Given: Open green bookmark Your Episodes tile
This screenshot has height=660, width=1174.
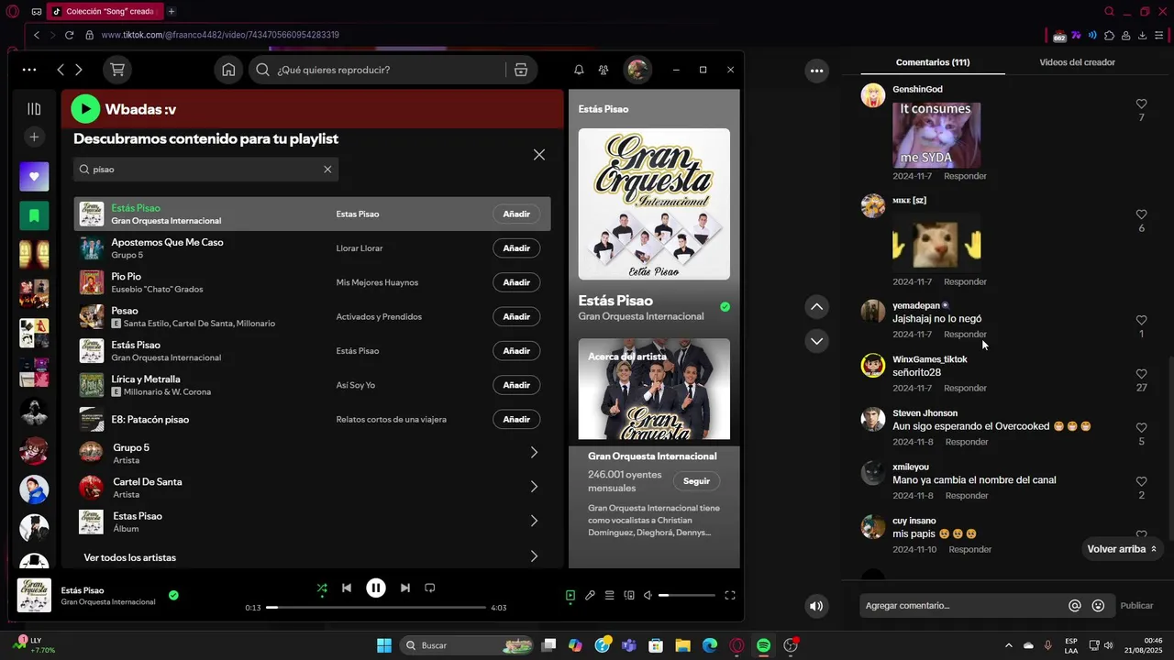Looking at the screenshot, I should point(34,215).
